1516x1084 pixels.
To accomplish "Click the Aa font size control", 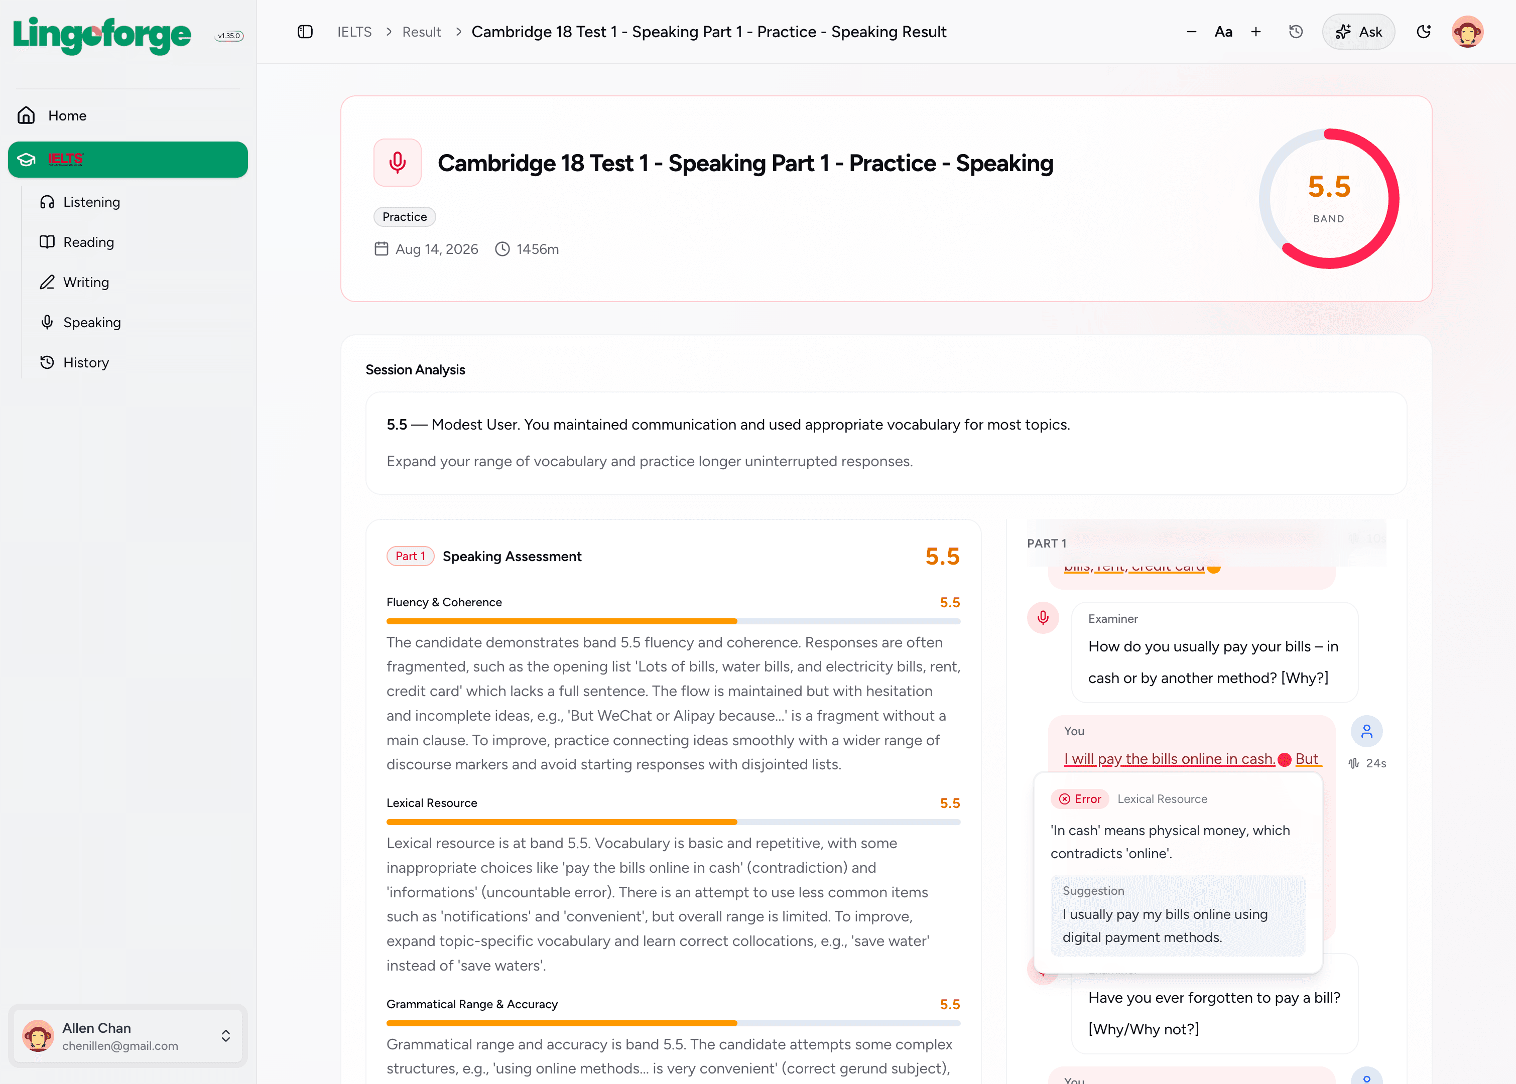I will [1223, 32].
